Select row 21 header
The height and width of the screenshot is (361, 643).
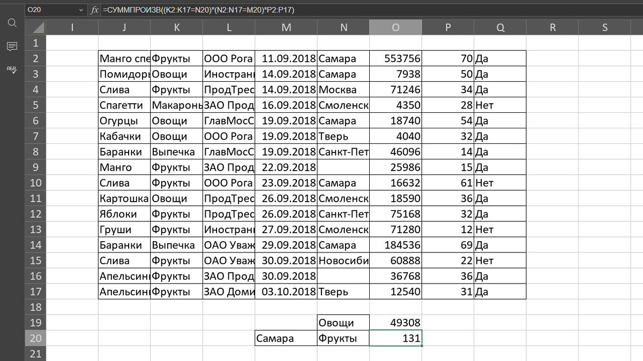(35, 354)
